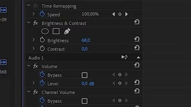Create a 4-point rectangle mask
The height and width of the screenshot is (107, 191).
click(x=56, y=31)
